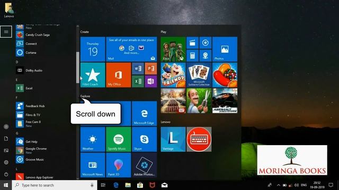
Task: Open the Adobe Photoshop Express tile
Action: [x=145, y=165]
